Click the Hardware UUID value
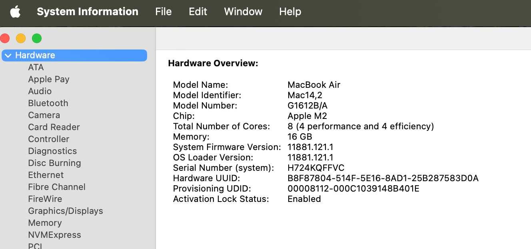 (x=383, y=178)
